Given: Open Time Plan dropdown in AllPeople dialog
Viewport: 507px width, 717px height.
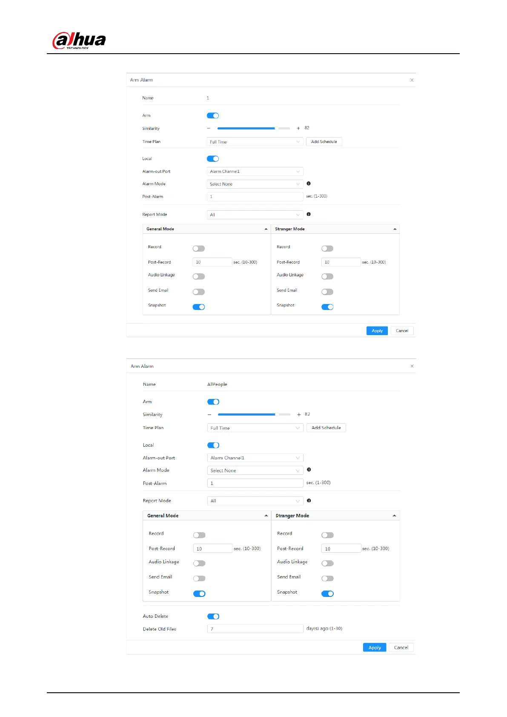Looking at the screenshot, I should (x=255, y=428).
